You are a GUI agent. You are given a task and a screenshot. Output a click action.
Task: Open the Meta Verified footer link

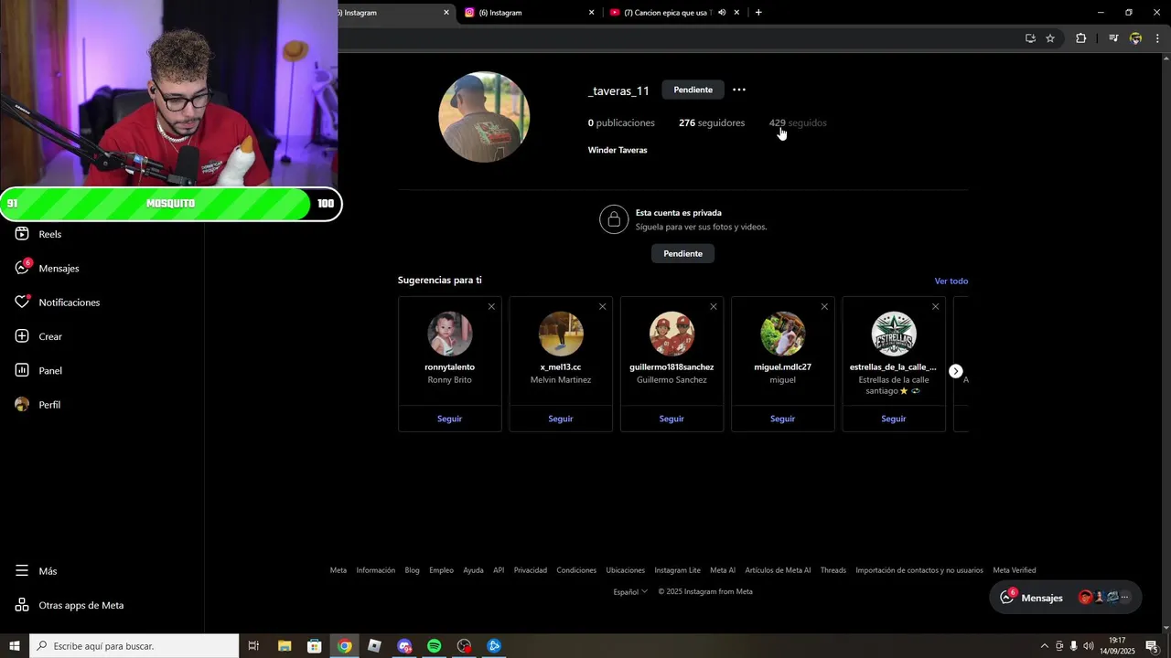click(x=1015, y=570)
